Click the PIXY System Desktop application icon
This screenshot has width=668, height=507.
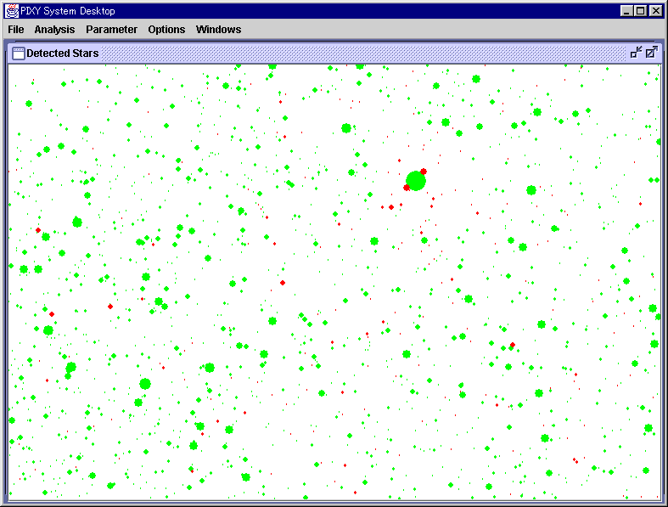tap(12, 11)
